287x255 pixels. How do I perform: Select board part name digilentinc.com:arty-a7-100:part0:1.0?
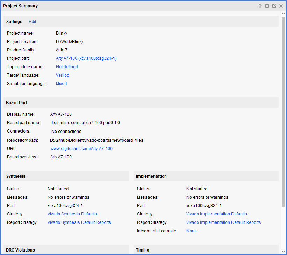tap(85, 123)
